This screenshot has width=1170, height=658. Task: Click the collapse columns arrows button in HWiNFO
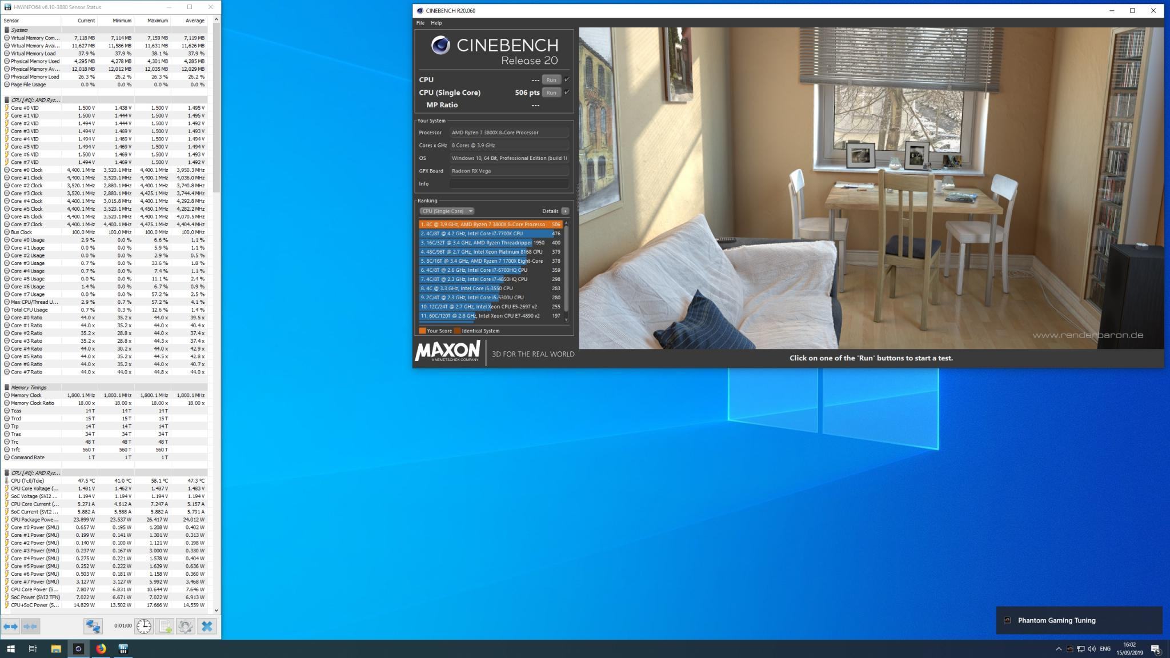tap(31, 626)
